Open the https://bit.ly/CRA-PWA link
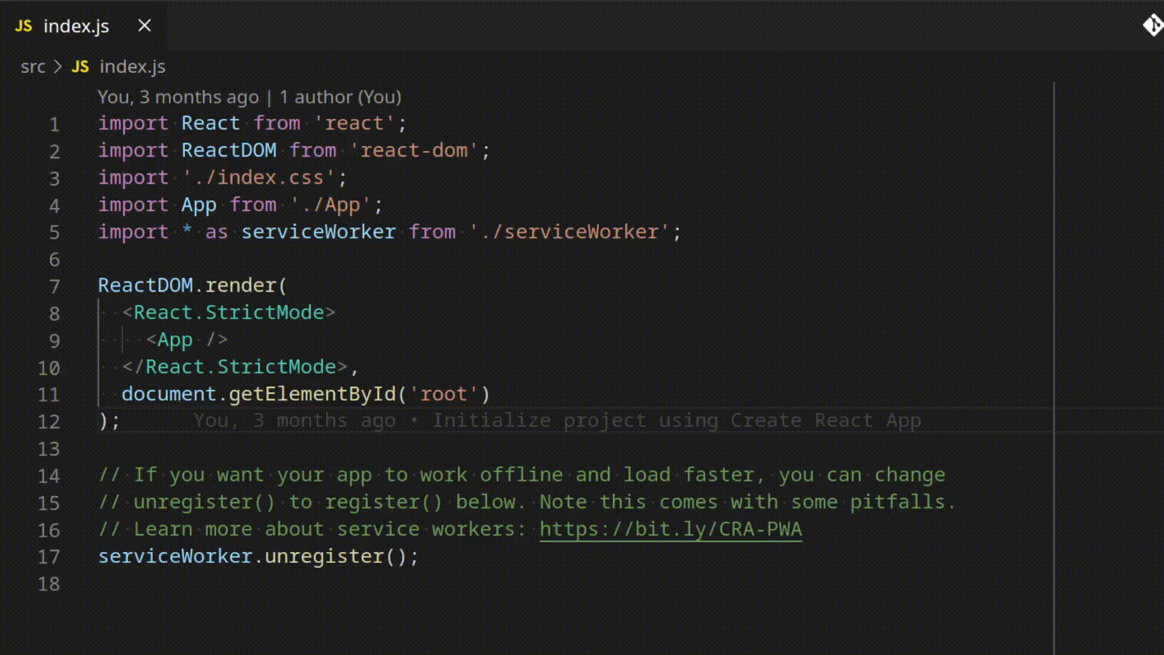This screenshot has width=1164, height=655. [671, 529]
